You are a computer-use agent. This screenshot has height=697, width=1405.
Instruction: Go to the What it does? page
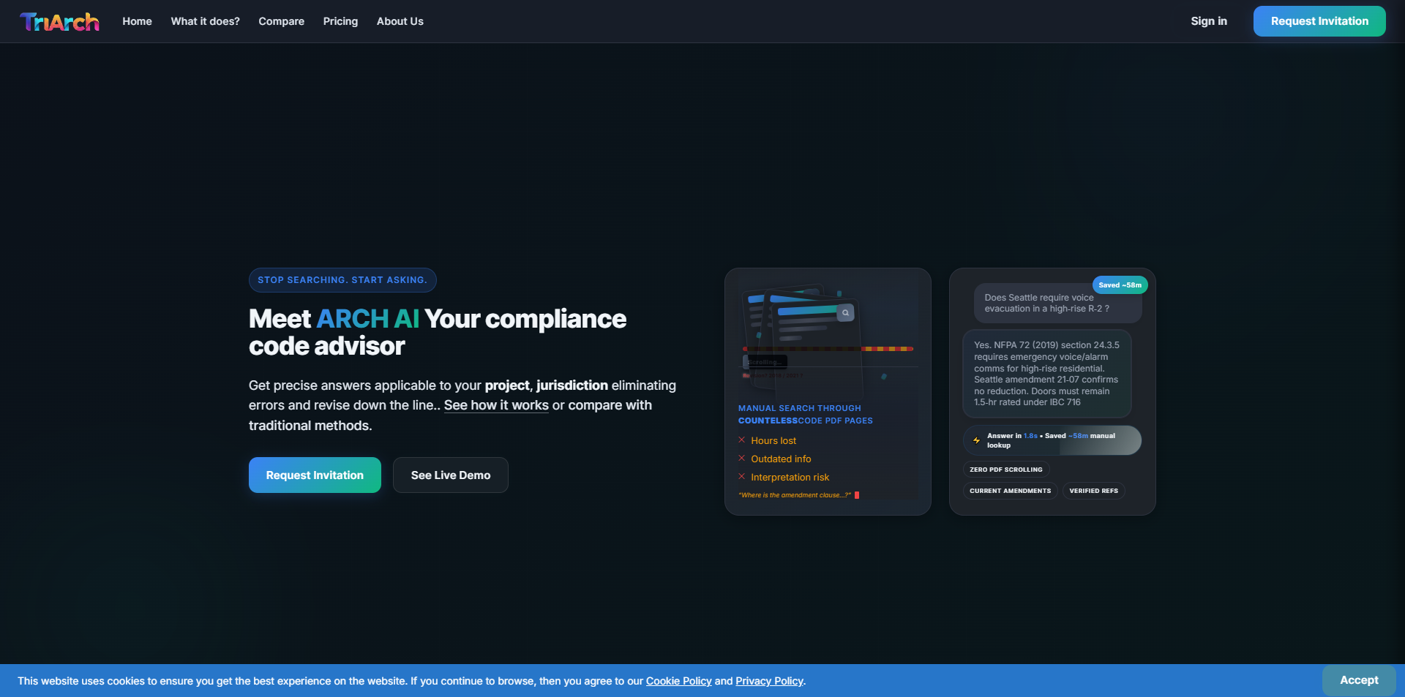pos(205,21)
